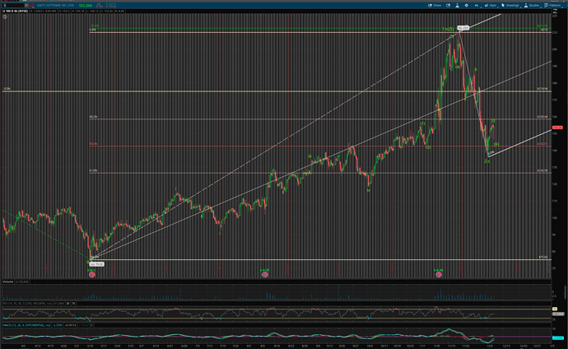Click the last price 153.265

pos(86,6)
